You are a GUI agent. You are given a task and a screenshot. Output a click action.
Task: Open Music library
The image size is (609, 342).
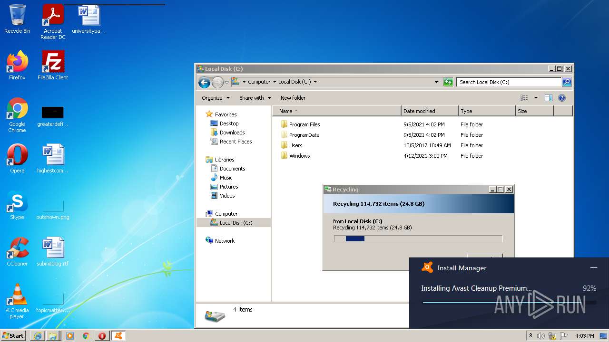[221, 178]
